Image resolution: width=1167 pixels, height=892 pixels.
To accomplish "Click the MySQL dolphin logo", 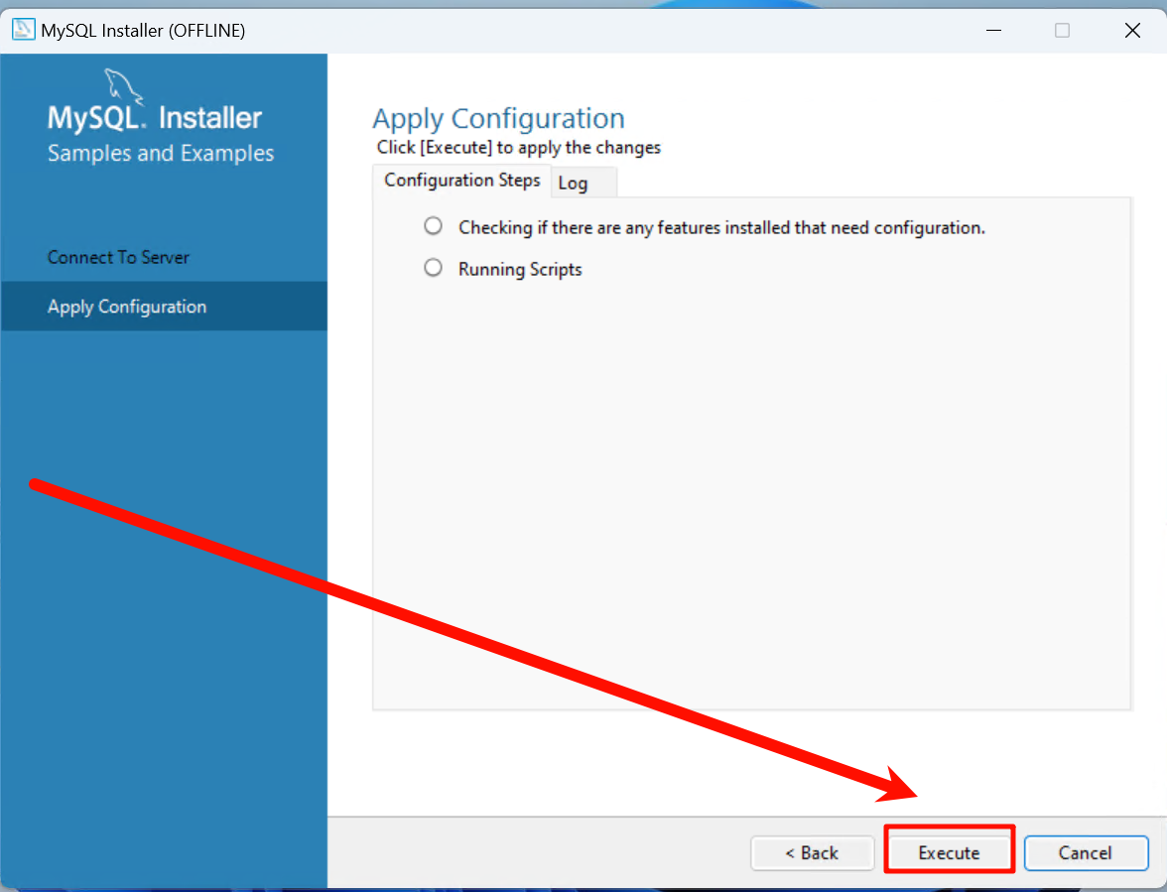I will 123,86.
